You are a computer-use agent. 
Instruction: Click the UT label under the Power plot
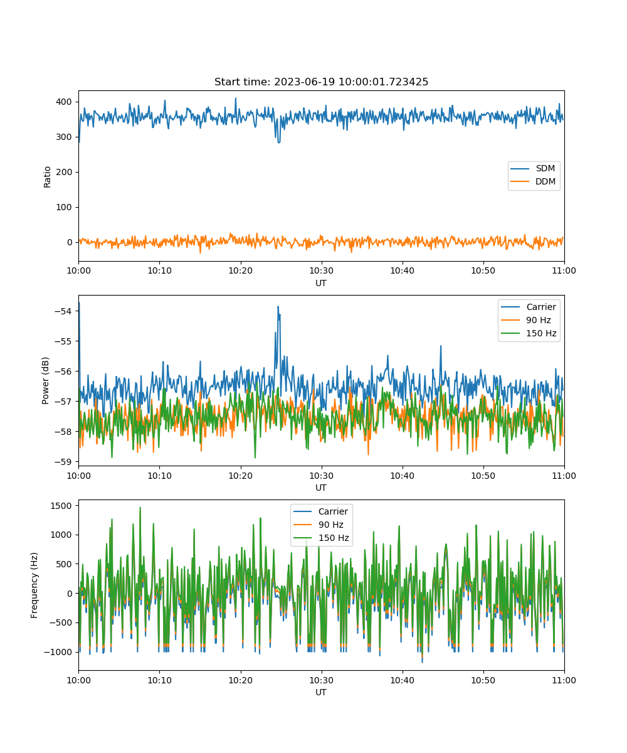[321, 488]
